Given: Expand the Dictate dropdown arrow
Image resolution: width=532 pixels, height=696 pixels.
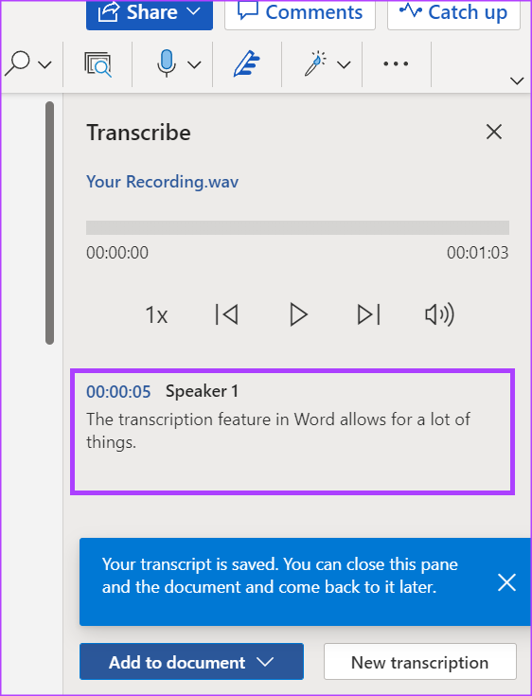Looking at the screenshot, I should pos(194,65).
